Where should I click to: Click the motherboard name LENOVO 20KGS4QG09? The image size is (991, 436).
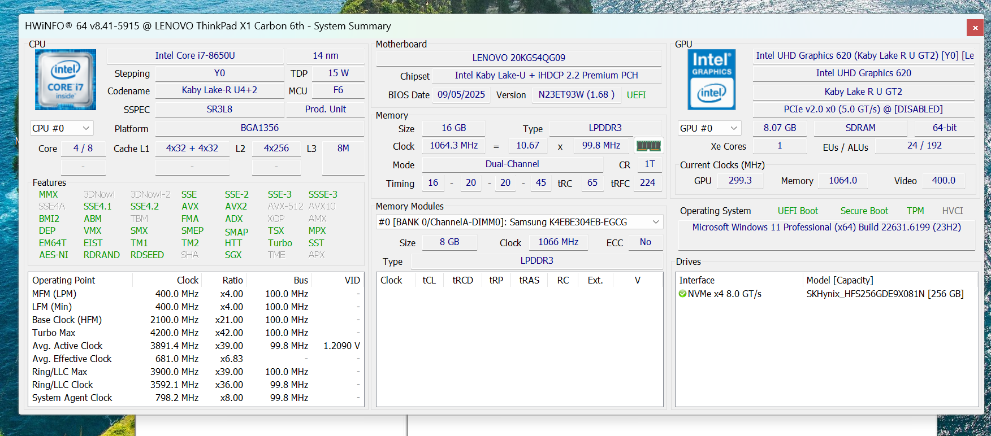coord(519,58)
